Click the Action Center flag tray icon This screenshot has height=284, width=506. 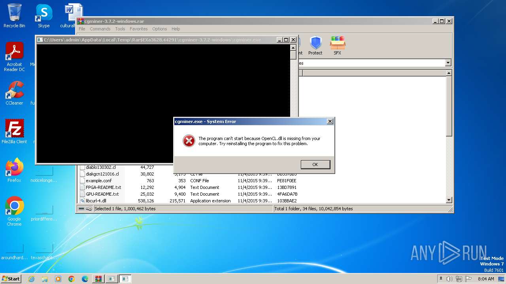click(468, 279)
